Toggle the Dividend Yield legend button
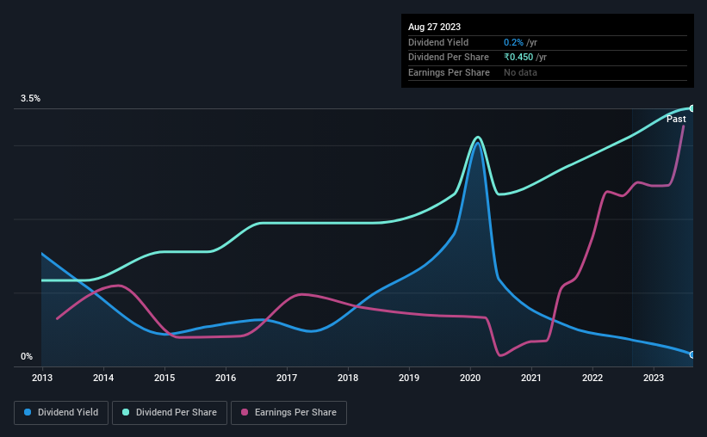Viewport: 707px width, 437px height. coord(62,413)
